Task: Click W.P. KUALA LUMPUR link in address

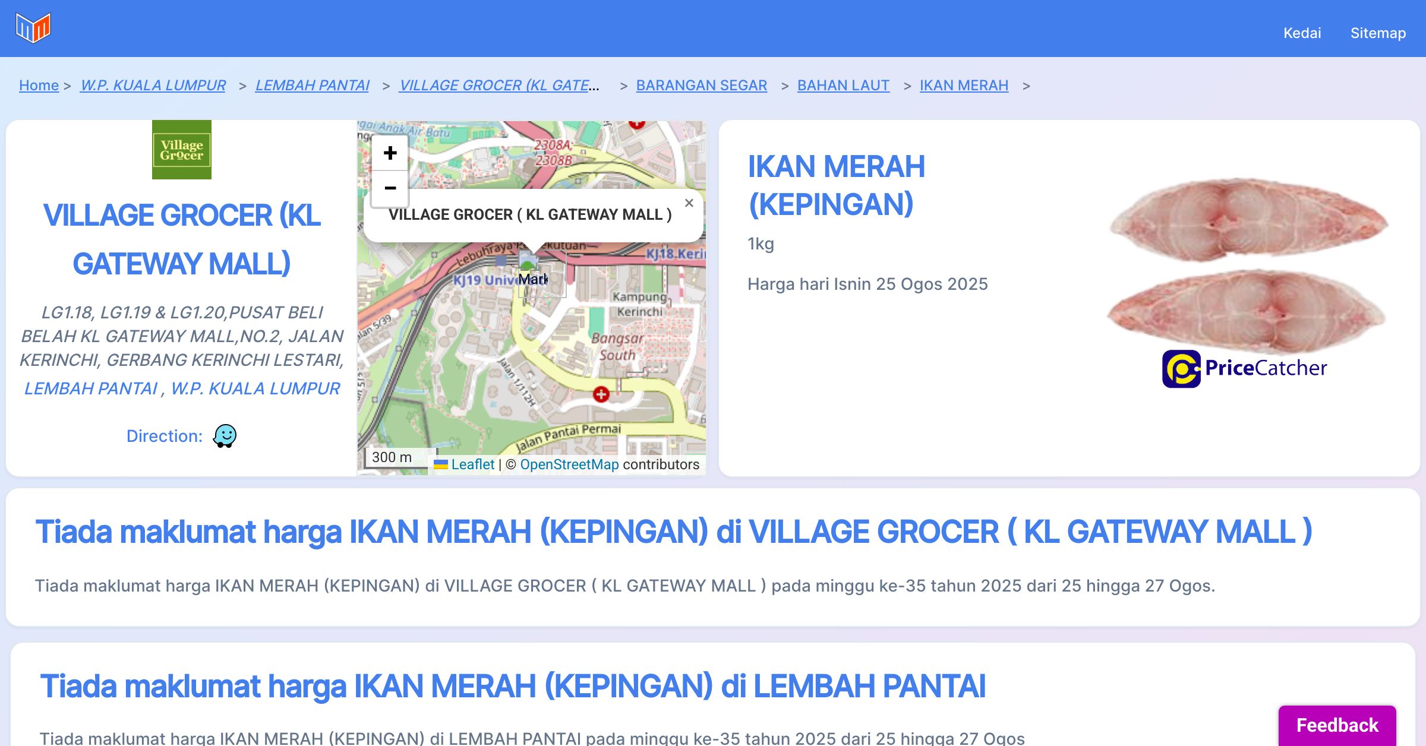Action: 255,388
